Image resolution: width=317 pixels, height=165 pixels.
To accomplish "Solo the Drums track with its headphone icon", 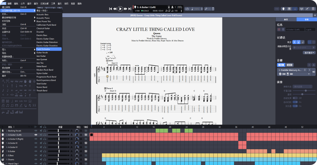I will pyautogui.click(x=45, y=159).
